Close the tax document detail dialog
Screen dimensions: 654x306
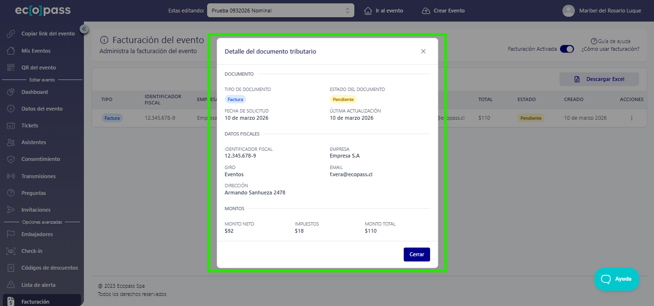[423, 51]
